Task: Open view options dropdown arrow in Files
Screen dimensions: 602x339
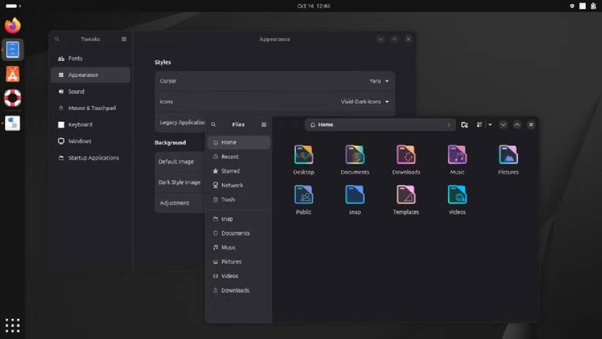Action: pos(490,125)
